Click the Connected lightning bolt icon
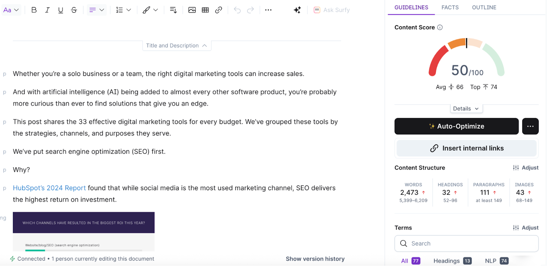Image resolution: width=547 pixels, height=266 pixels. pyautogui.click(x=12, y=259)
